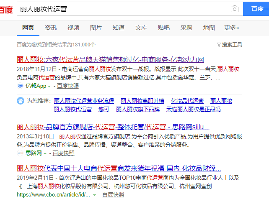269x199 pixels.
Task: Expand the cbo.cn URL dropdown arrow
Action: pyautogui.click(x=94, y=195)
